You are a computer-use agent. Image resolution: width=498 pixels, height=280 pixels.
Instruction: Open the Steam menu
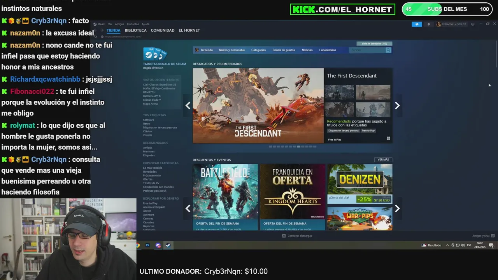99,24
